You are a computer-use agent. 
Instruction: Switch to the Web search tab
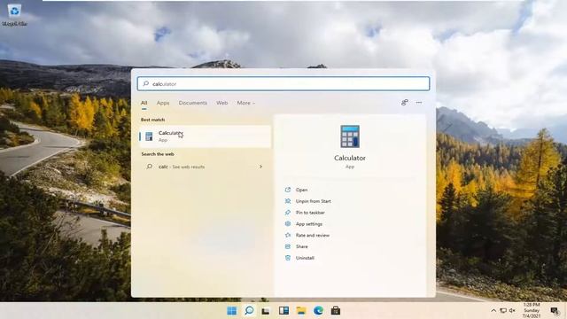pyautogui.click(x=222, y=103)
